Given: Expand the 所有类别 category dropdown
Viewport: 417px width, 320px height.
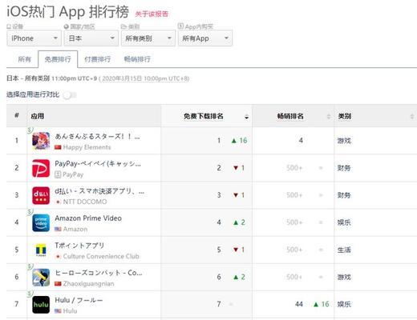Looking at the screenshot, I should (148, 38).
